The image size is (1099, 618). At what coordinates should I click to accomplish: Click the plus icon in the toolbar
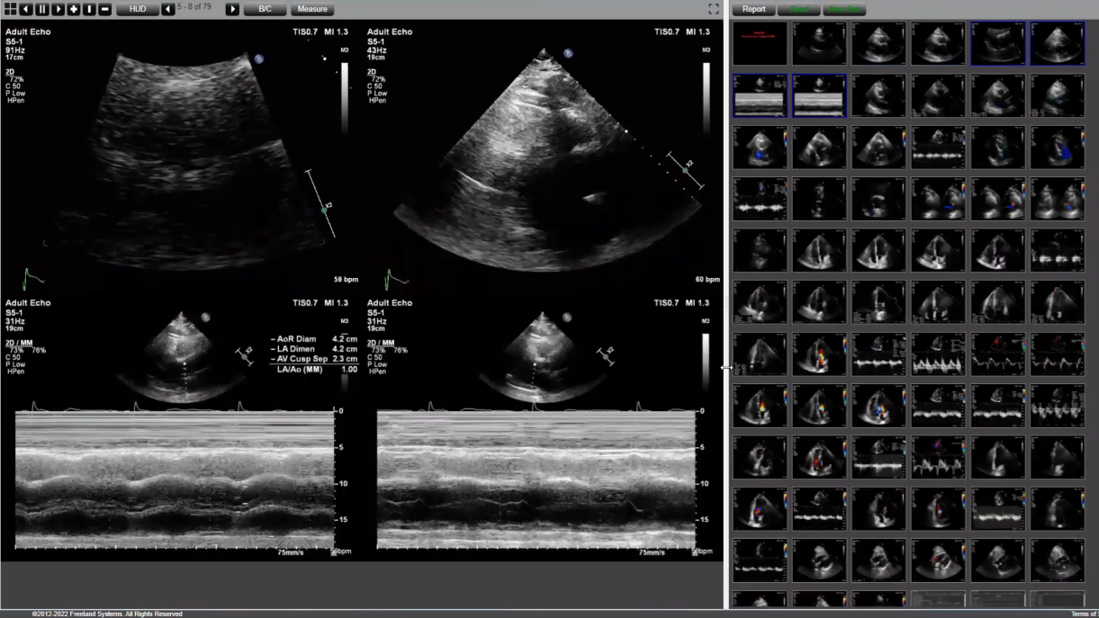tap(74, 9)
